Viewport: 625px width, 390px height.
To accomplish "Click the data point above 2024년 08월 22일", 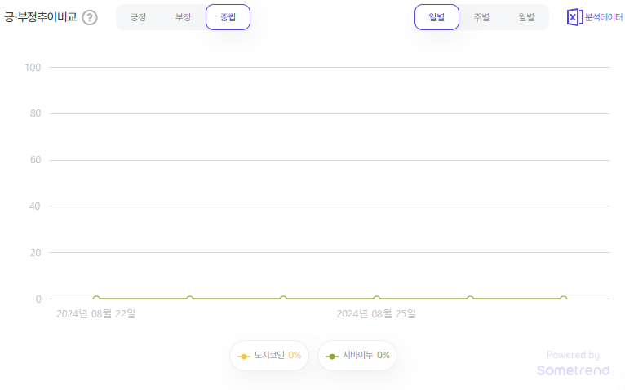I will tap(96, 299).
